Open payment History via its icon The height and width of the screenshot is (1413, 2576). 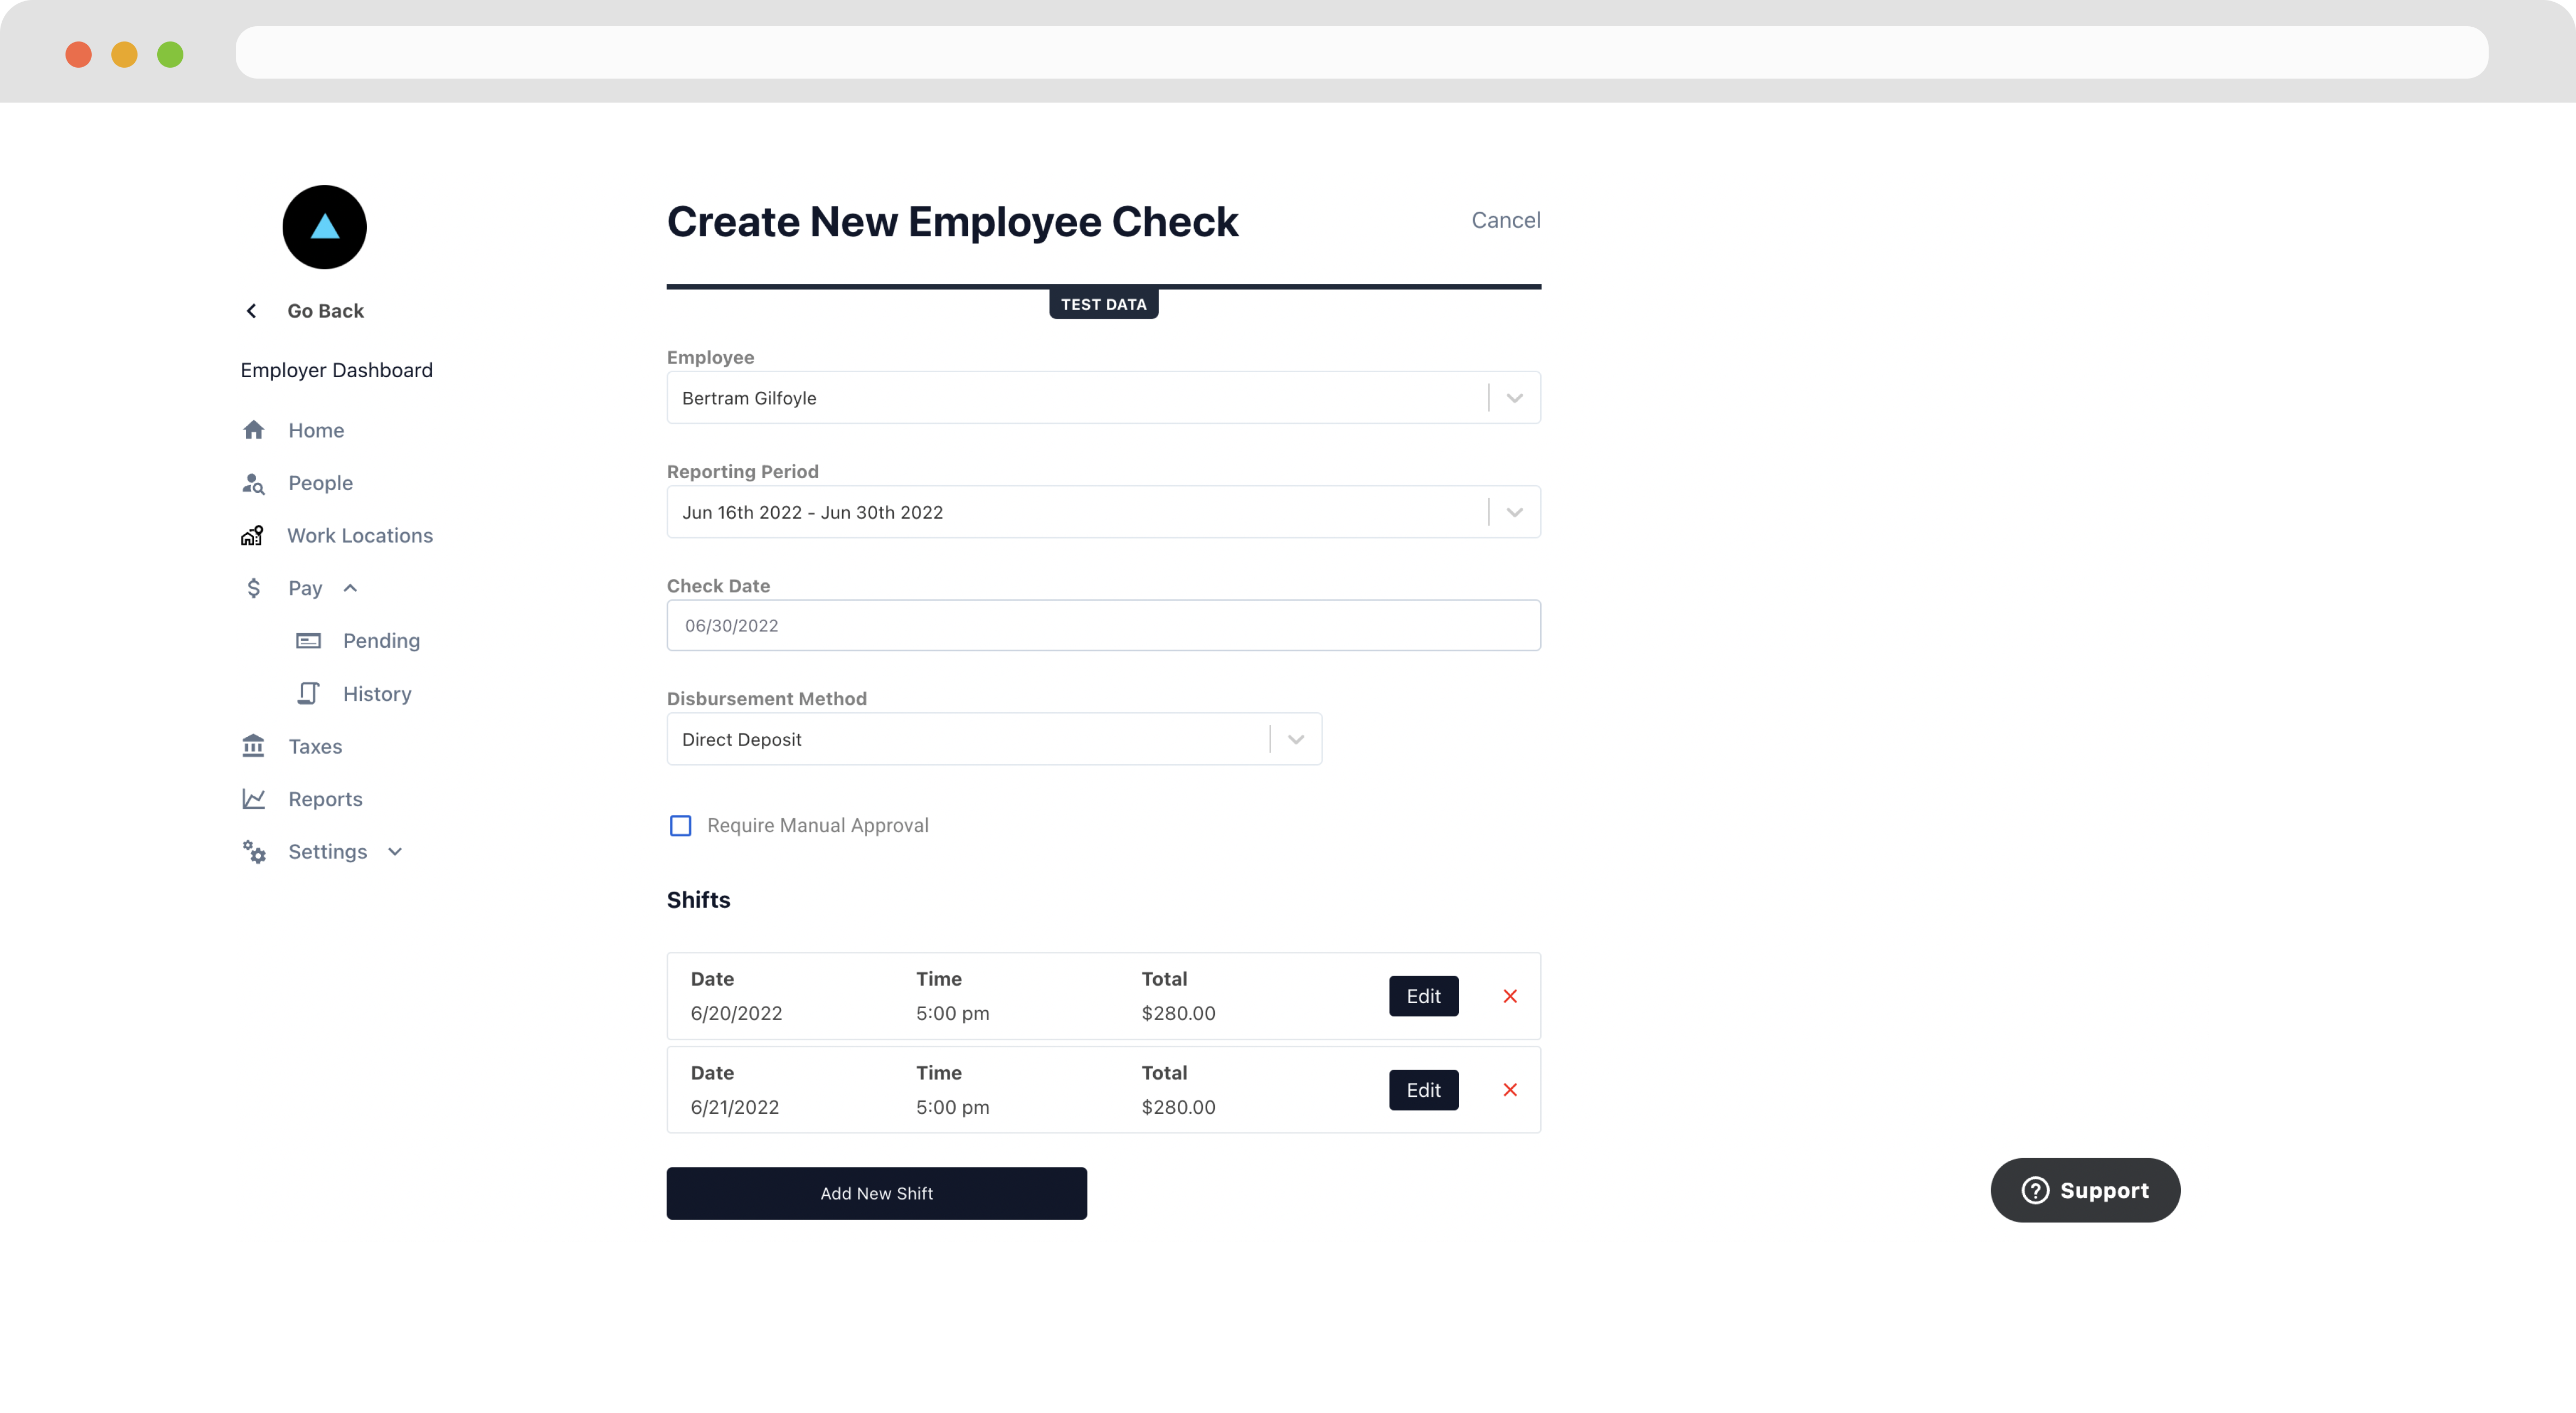pyautogui.click(x=308, y=693)
